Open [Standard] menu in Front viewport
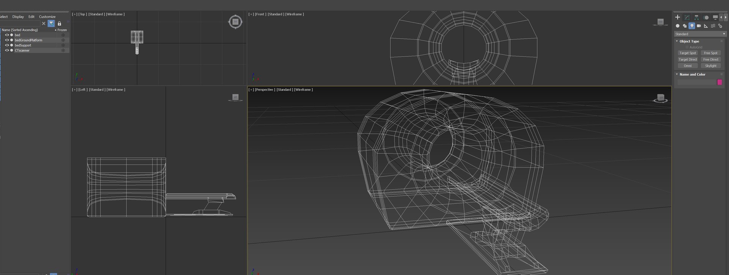 coord(276,14)
